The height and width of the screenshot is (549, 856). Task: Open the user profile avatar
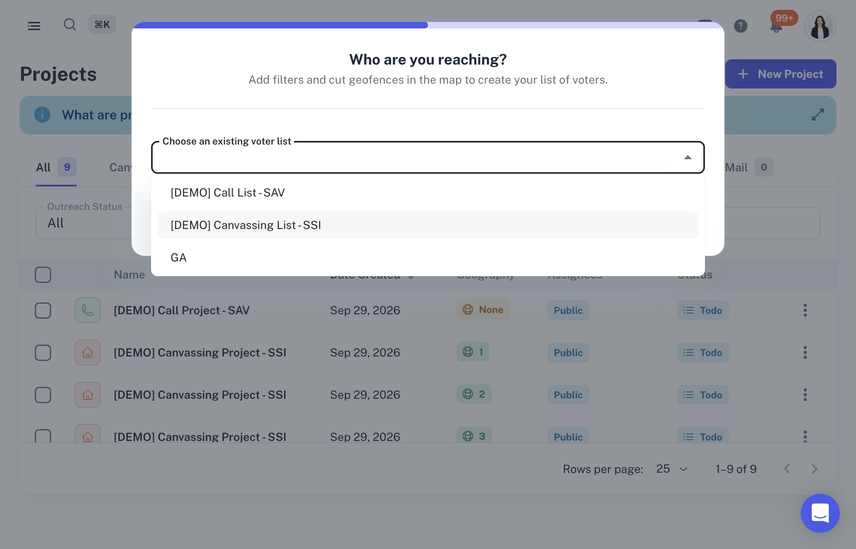tap(820, 26)
